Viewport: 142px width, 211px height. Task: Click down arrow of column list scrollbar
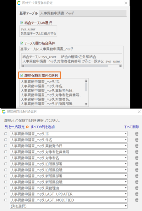[x=86, y=104]
